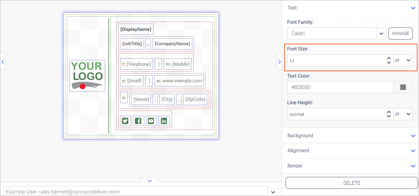Collapse the right properties panel arrow
Image resolution: width=419 pixels, height=196 pixels.
(x=279, y=61)
